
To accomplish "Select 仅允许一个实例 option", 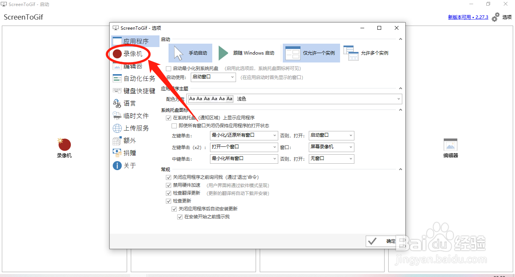I will click(311, 53).
